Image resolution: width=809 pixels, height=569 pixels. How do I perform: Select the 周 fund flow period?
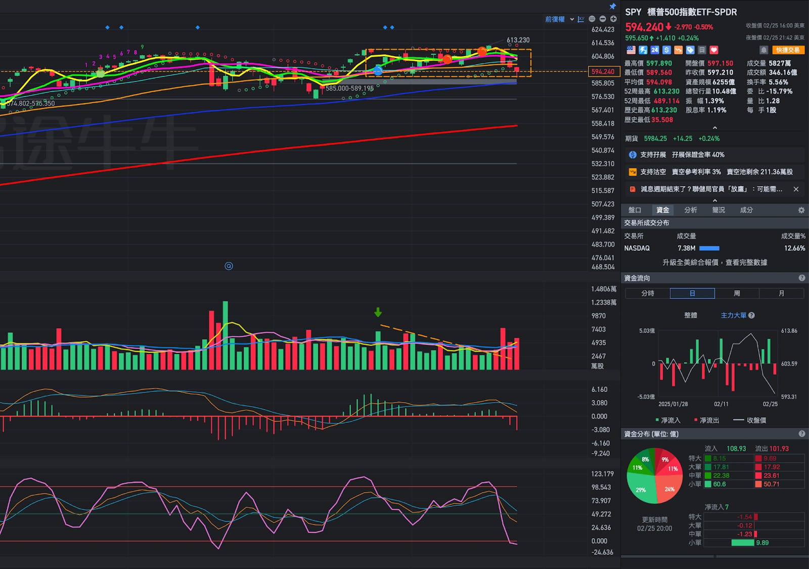pos(737,293)
